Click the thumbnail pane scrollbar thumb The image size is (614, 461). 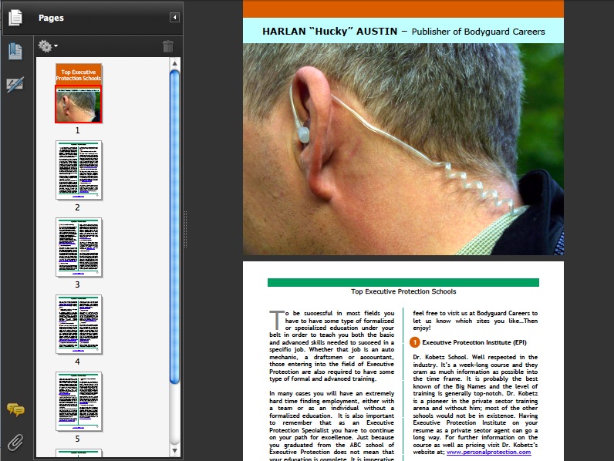tap(174, 226)
